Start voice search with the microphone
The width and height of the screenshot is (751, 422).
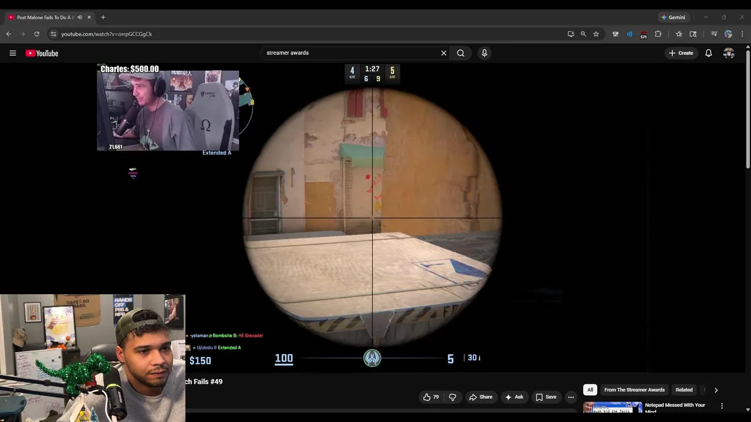[x=484, y=53]
